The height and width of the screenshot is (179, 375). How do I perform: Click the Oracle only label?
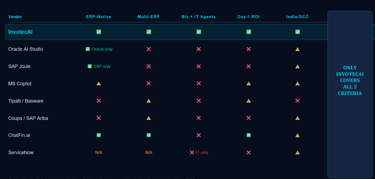[102, 49]
